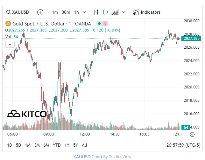
Task: Switch to bars chart style
Action: pos(96,12)
